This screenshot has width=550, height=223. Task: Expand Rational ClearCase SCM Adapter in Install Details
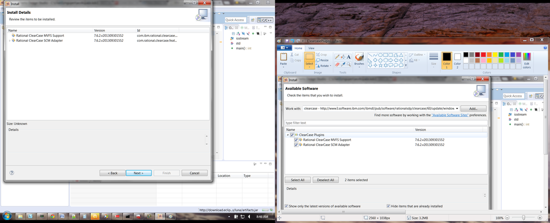tap(9, 41)
